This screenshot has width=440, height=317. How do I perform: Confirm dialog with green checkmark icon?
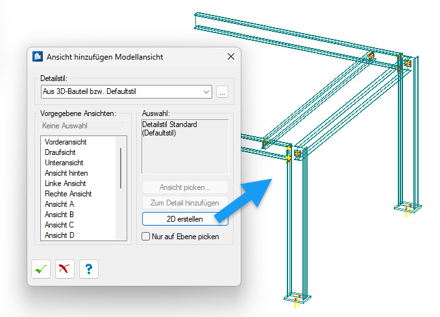tap(41, 269)
